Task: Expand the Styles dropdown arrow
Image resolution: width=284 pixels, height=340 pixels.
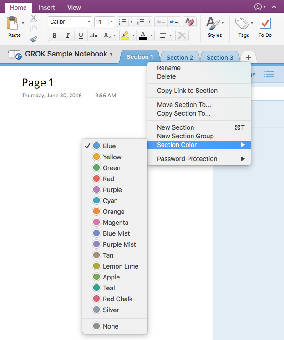Action: (223, 23)
